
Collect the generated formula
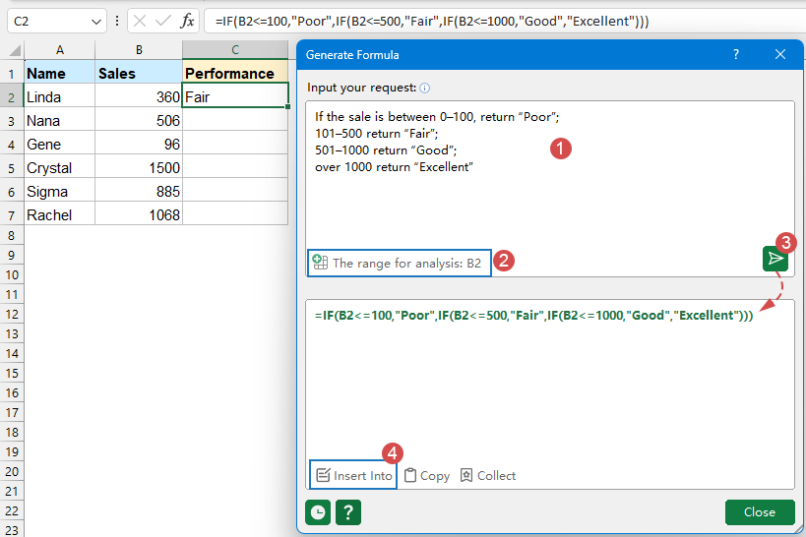tap(487, 475)
